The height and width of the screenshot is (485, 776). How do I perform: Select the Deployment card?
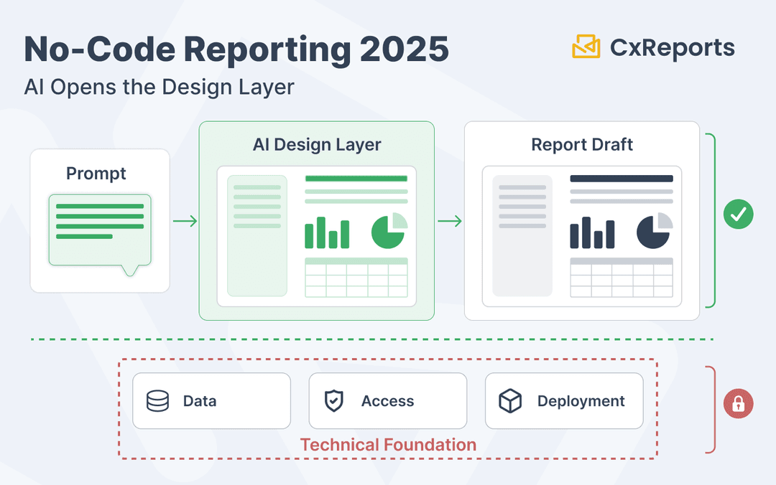[x=564, y=401]
